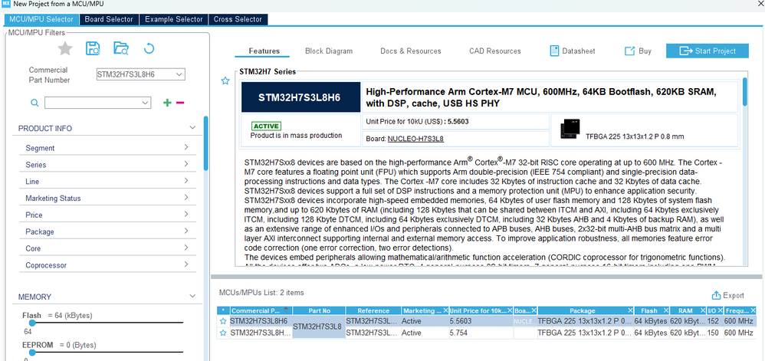765x361 pixels.
Task: Click the favorites star icon in MCU filters
Action: coord(65,48)
